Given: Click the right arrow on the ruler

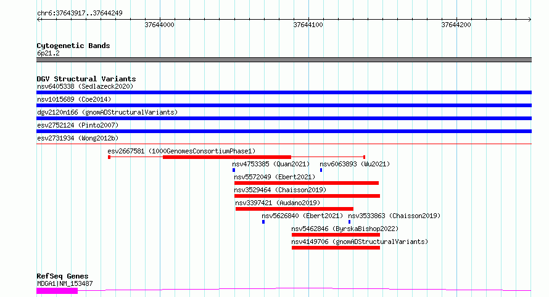Looking at the screenshot, I should click(x=530, y=20).
